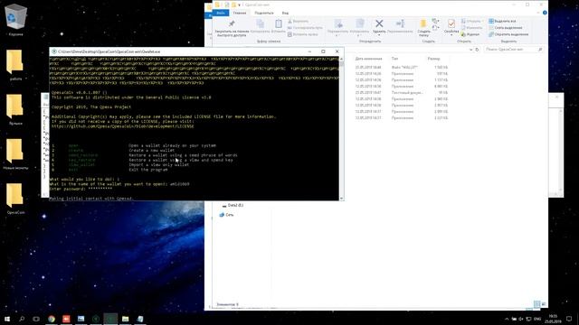Screen dimensions: 579x325
Task: Click the console window vertical scrollbar
Action: coord(342,128)
